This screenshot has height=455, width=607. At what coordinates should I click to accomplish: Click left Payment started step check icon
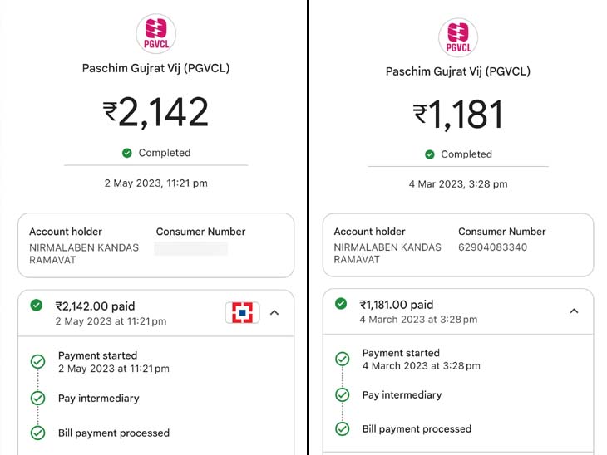pos(37,361)
